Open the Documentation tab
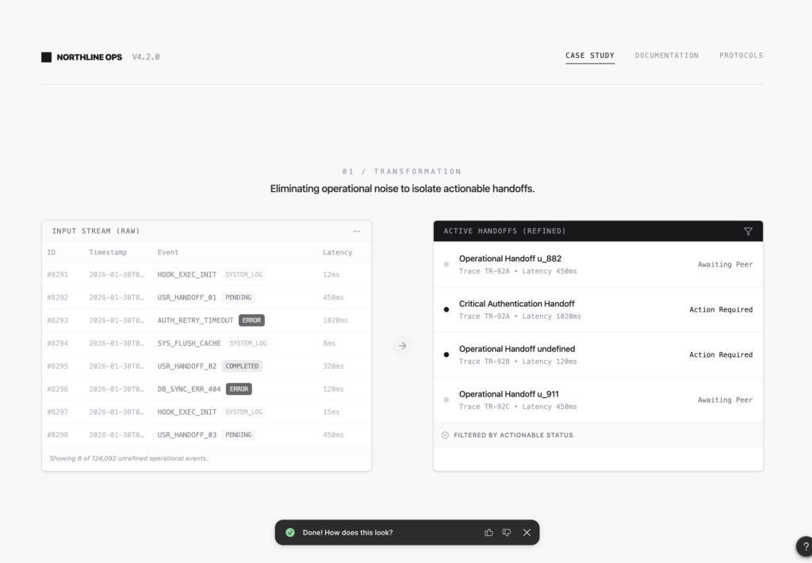This screenshot has width=812, height=563. pyautogui.click(x=666, y=56)
